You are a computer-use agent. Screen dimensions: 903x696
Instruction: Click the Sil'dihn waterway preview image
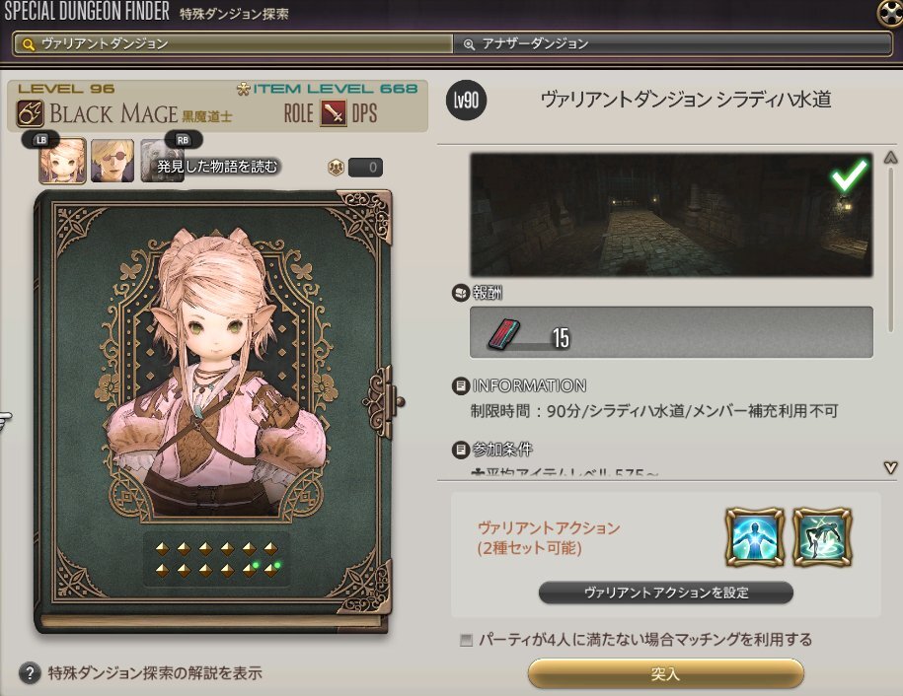671,215
